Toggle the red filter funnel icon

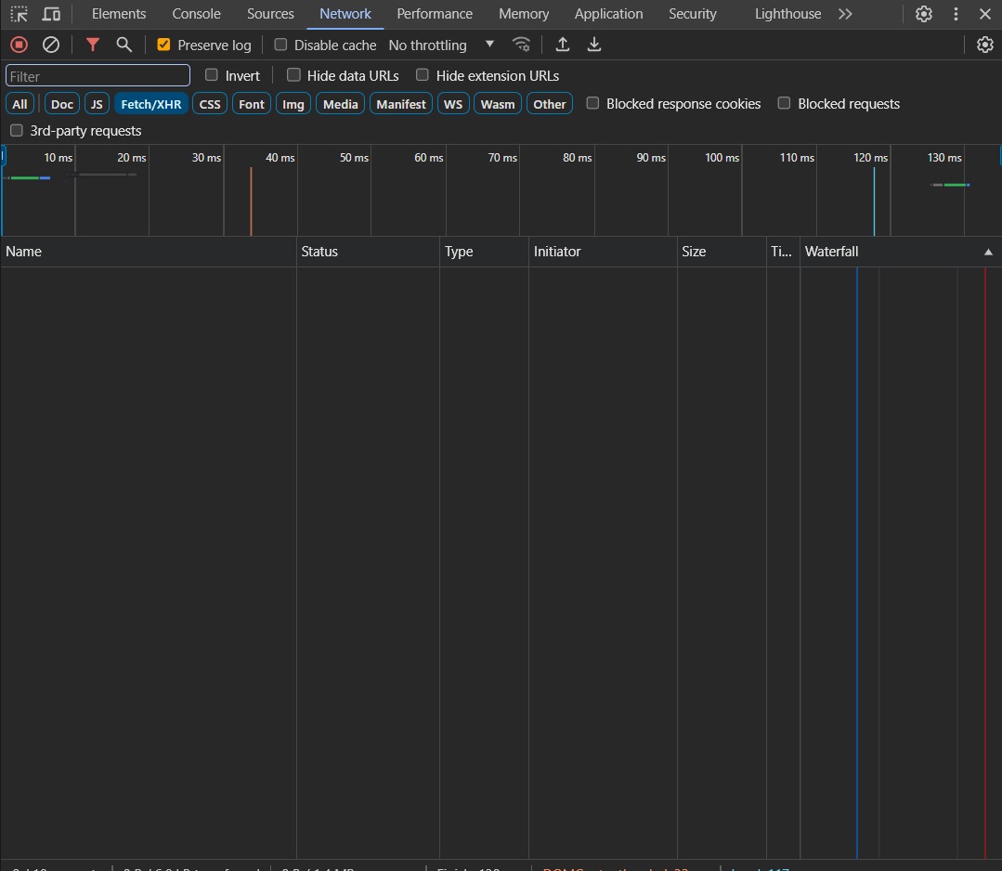tap(93, 45)
